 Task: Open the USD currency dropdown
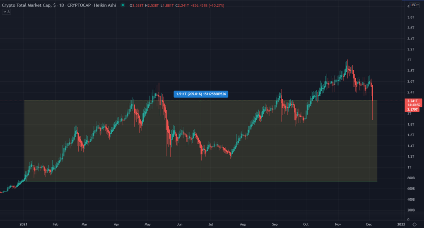(x=414, y=5)
